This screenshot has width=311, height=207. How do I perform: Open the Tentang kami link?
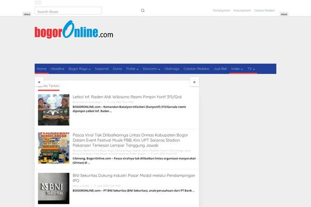pos(221,10)
